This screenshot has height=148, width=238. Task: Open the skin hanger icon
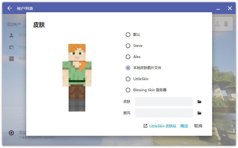(x=217, y=24)
